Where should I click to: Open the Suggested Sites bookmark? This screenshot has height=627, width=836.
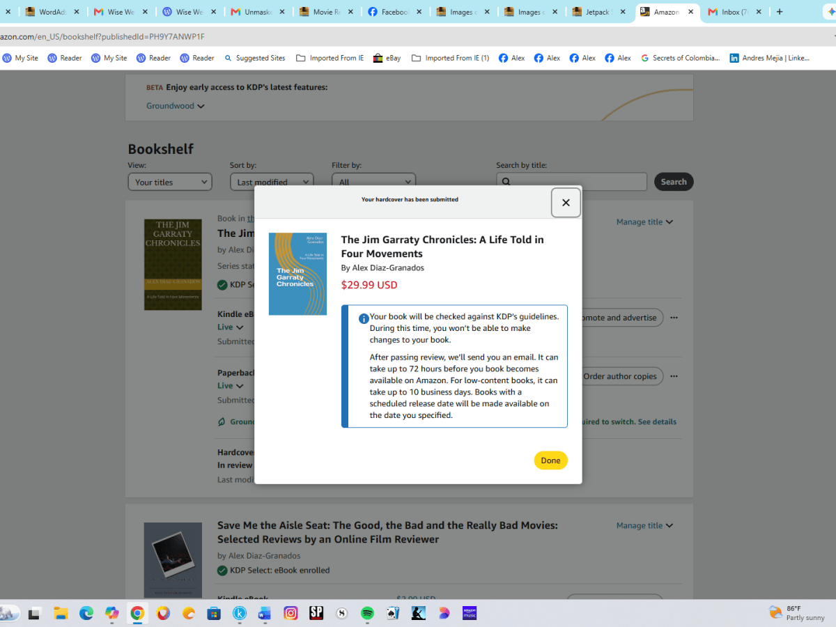point(254,58)
